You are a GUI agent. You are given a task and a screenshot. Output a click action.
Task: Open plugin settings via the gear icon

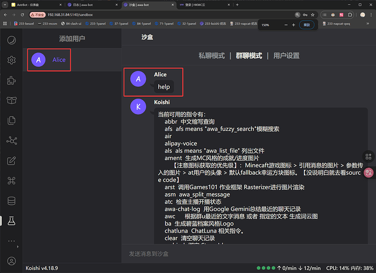11,60
